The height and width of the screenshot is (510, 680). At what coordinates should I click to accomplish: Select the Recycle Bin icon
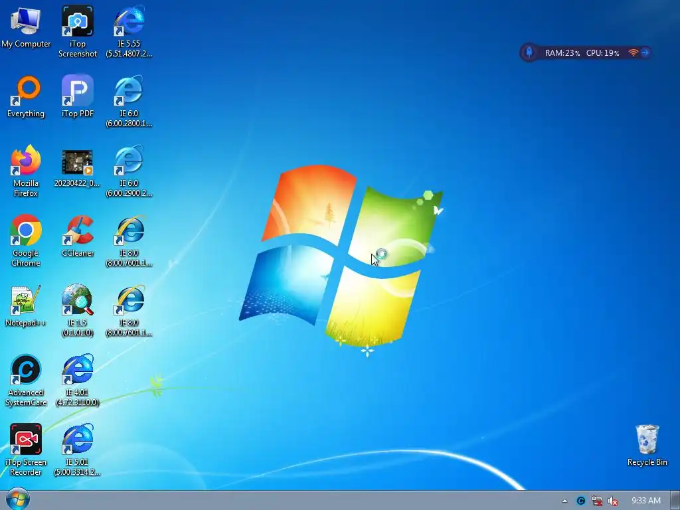647,446
